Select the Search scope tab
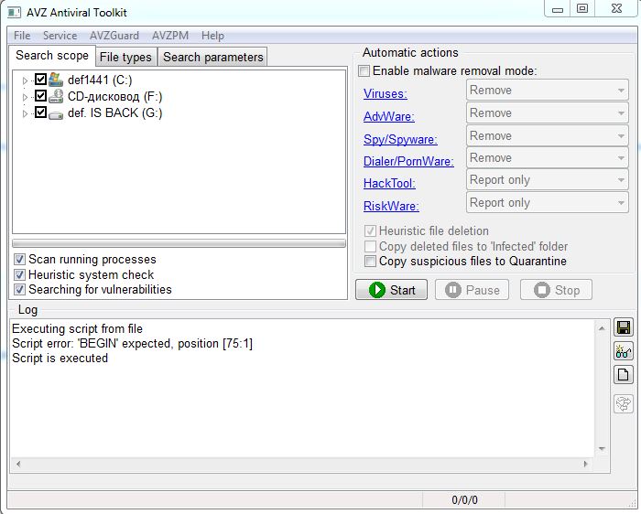Image resolution: width=641 pixels, height=514 pixels. [52, 56]
